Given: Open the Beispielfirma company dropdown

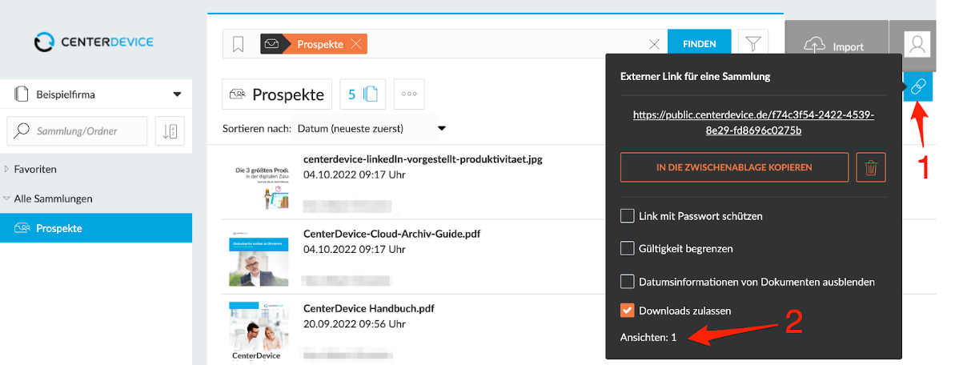Looking at the screenshot, I should [96, 94].
